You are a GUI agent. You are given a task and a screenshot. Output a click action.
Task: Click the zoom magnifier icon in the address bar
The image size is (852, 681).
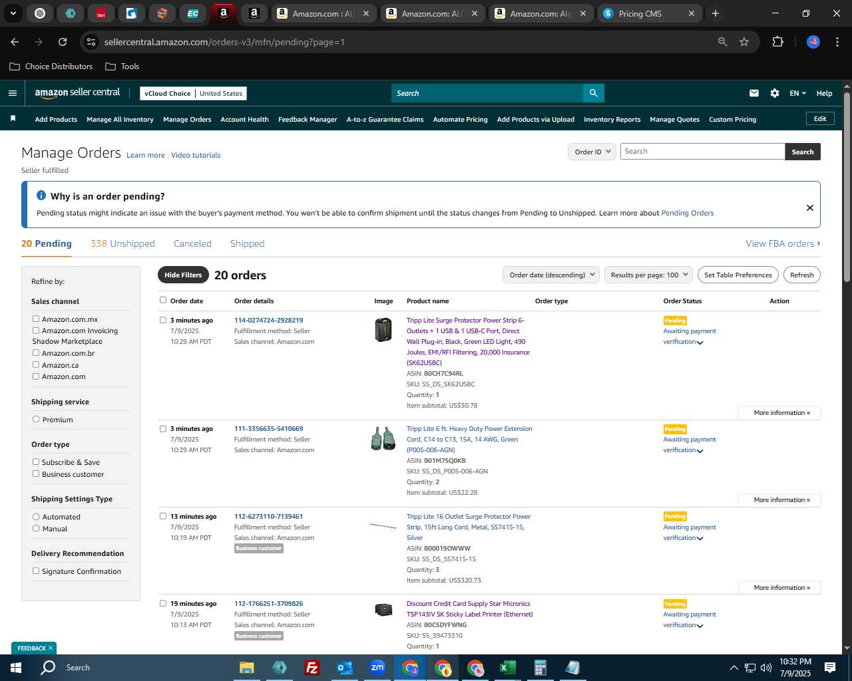[x=723, y=42]
